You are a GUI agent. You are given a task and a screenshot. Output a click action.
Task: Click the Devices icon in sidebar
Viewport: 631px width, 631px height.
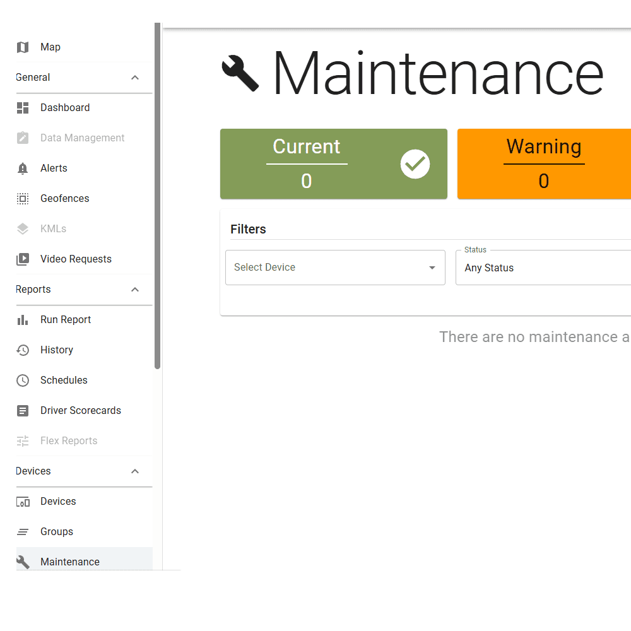tap(23, 502)
